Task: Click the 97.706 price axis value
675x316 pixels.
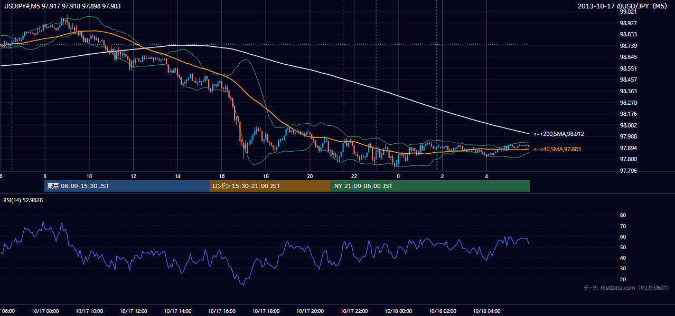Action: 627,171
